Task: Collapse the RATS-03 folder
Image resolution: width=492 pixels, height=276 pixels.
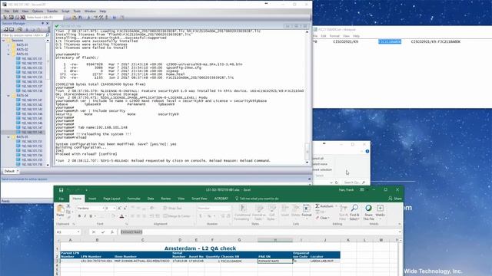Action: click(x=8, y=54)
